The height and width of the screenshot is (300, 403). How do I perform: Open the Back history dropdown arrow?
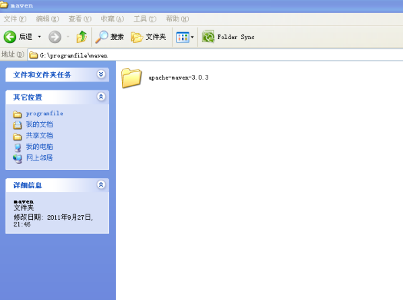pyautogui.click(x=39, y=37)
